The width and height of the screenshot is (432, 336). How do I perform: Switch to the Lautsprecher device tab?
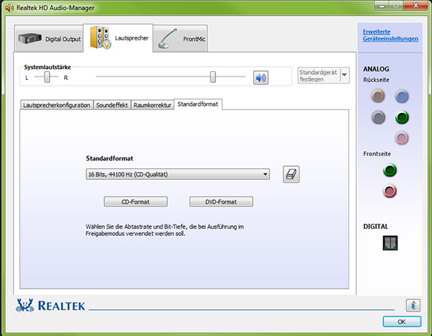click(x=118, y=37)
